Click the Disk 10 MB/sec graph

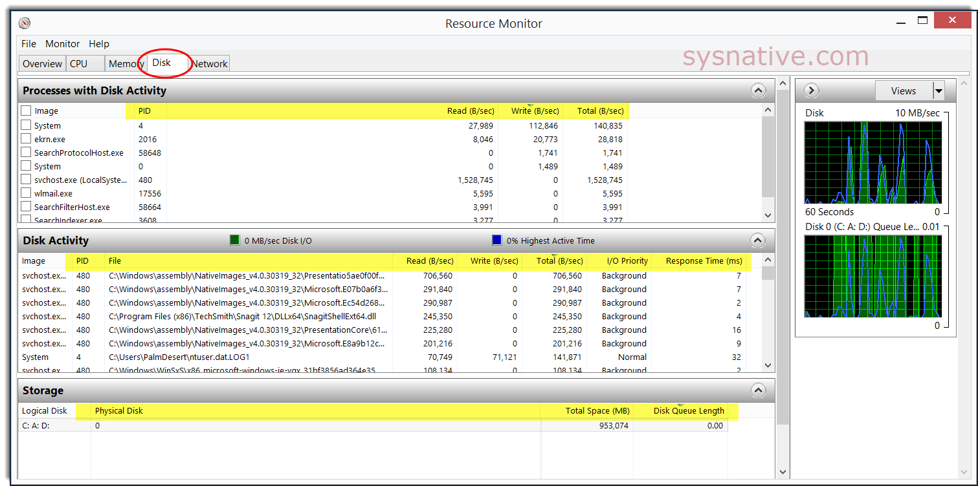pyautogui.click(x=873, y=163)
